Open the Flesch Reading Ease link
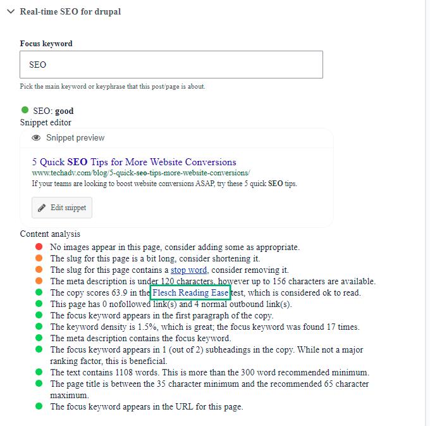This screenshot has height=426, width=430. [190, 292]
